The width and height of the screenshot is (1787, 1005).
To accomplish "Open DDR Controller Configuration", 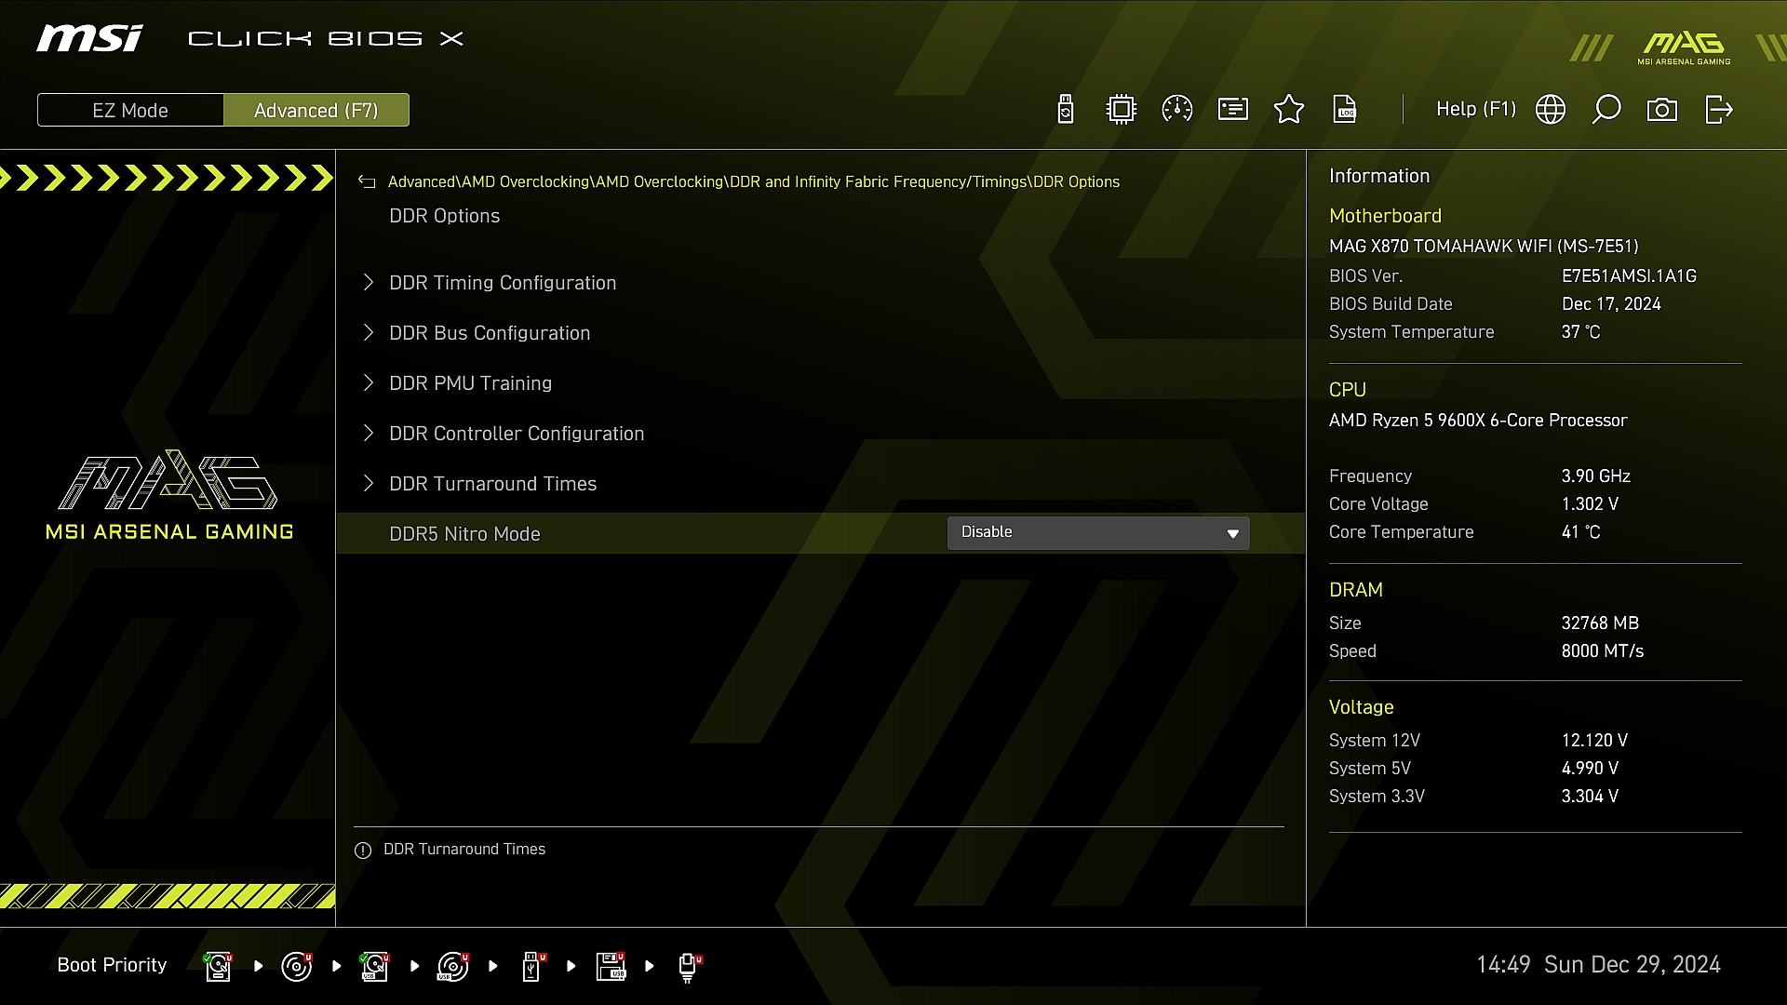I will coord(517,434).
